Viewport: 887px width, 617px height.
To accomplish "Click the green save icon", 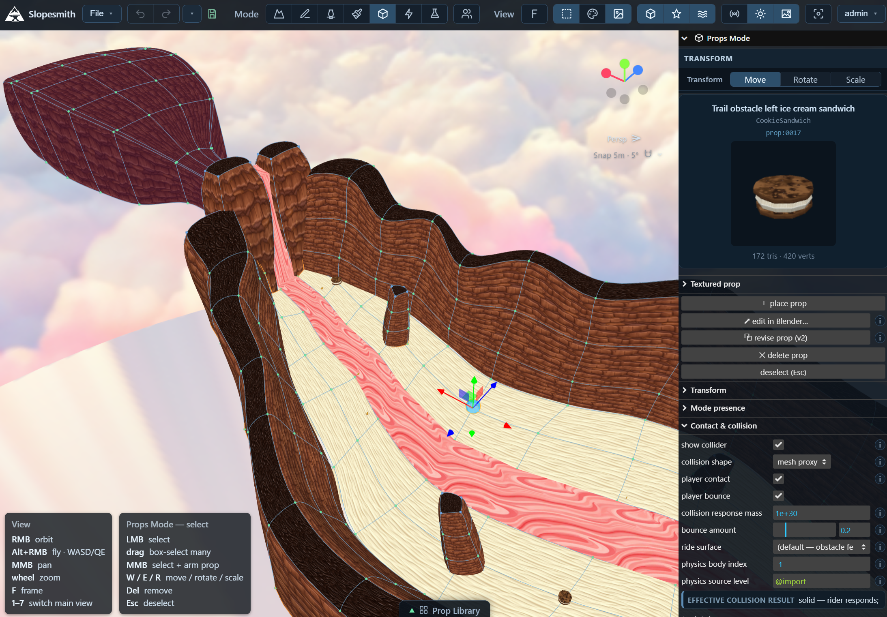I will point(212,14).
